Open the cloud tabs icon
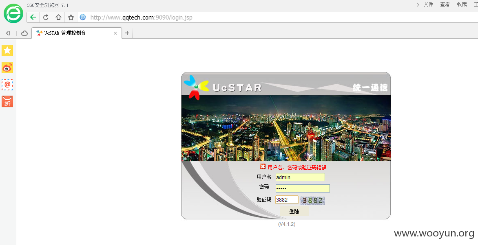Viewport: 478px width, 245px height. [24, 33]
